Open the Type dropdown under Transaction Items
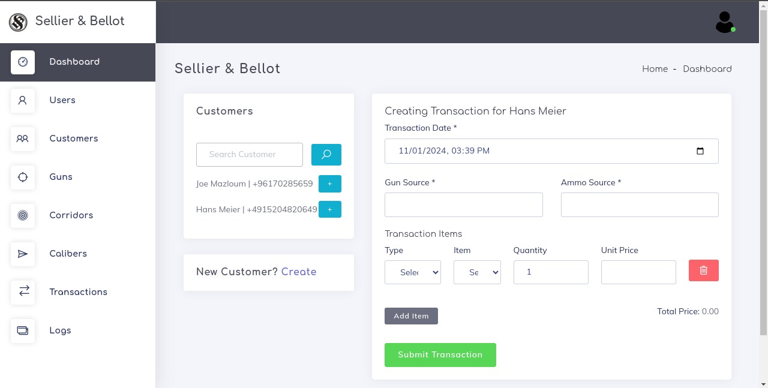The width and height of the screenshot is (768, 388). pos(413,272)
